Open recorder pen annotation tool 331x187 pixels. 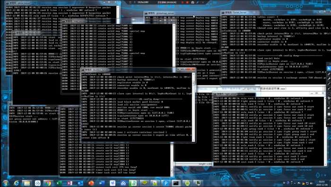198,2
